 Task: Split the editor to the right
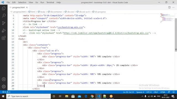[x=169, y=7]
